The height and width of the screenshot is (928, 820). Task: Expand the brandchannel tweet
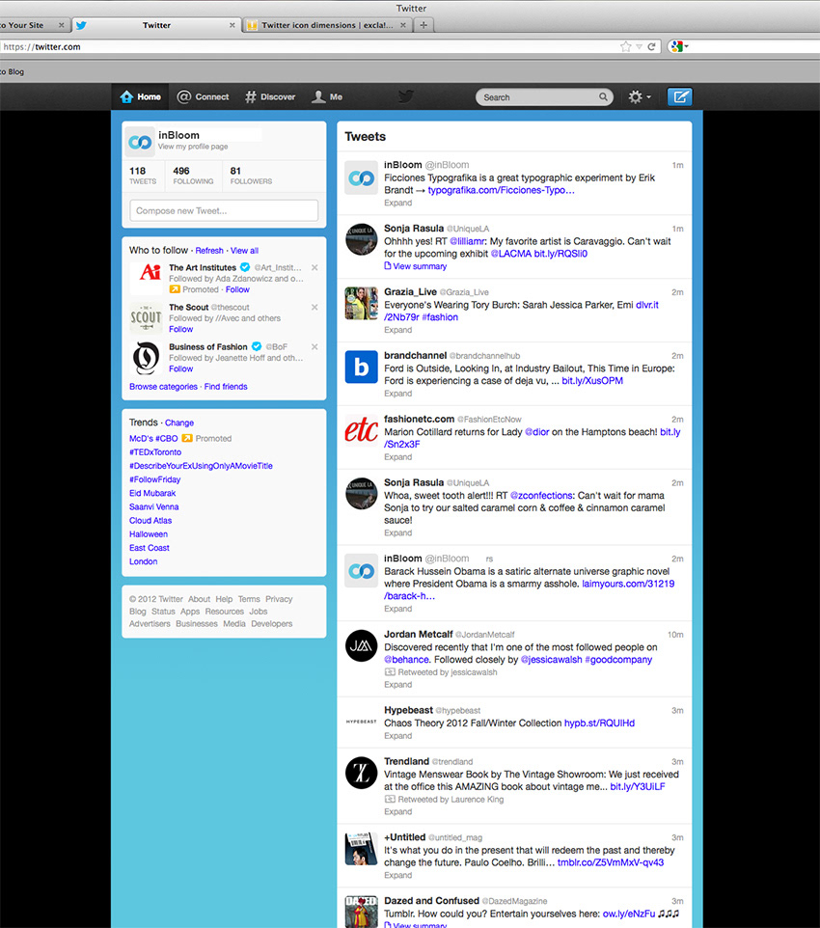click(x=397, y=394)
